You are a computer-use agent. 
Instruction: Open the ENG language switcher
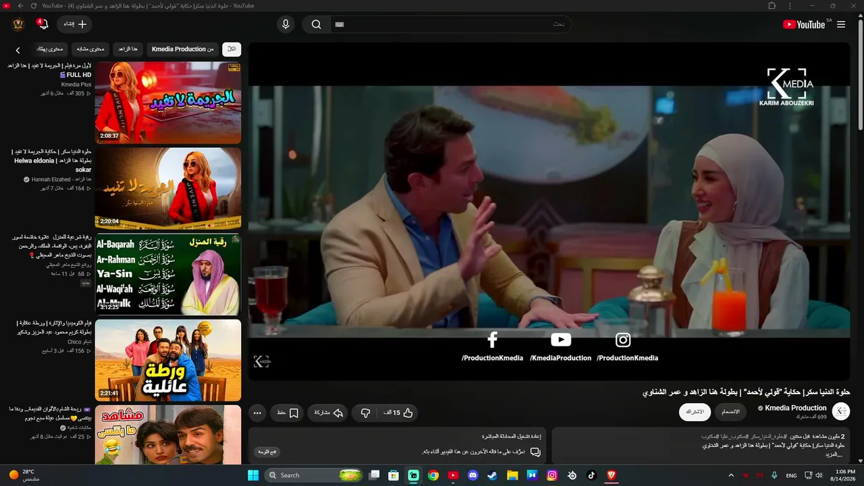[792, 475]
